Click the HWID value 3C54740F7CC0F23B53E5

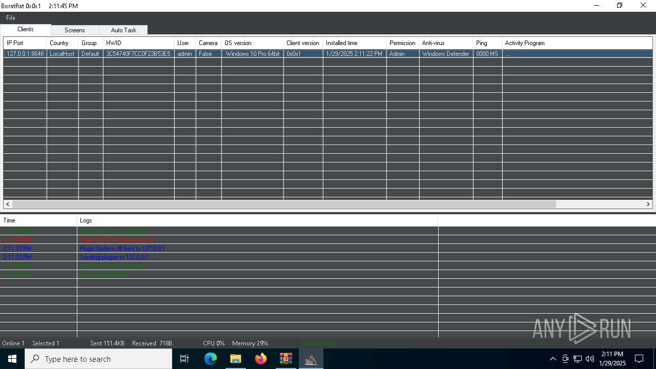point(138,54)
